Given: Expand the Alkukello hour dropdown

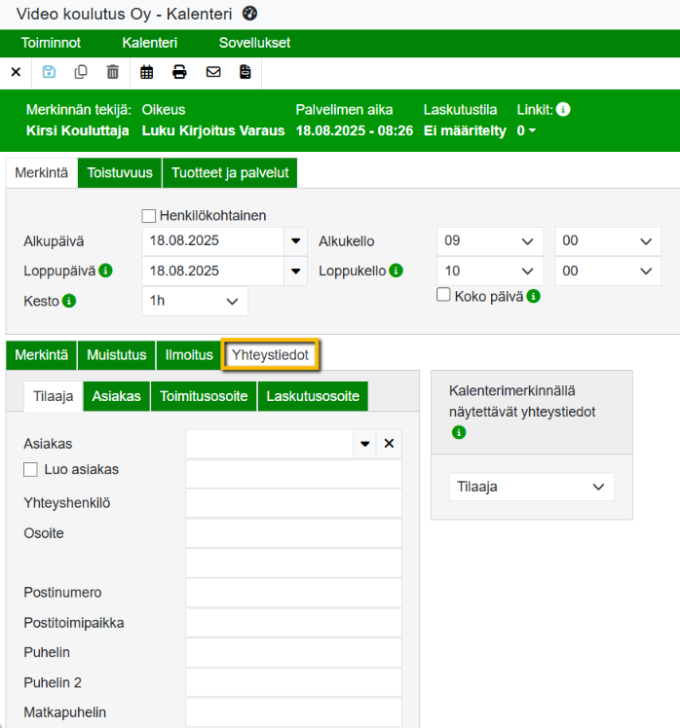Looking at the screenshot, I should (x=491, y=242).
